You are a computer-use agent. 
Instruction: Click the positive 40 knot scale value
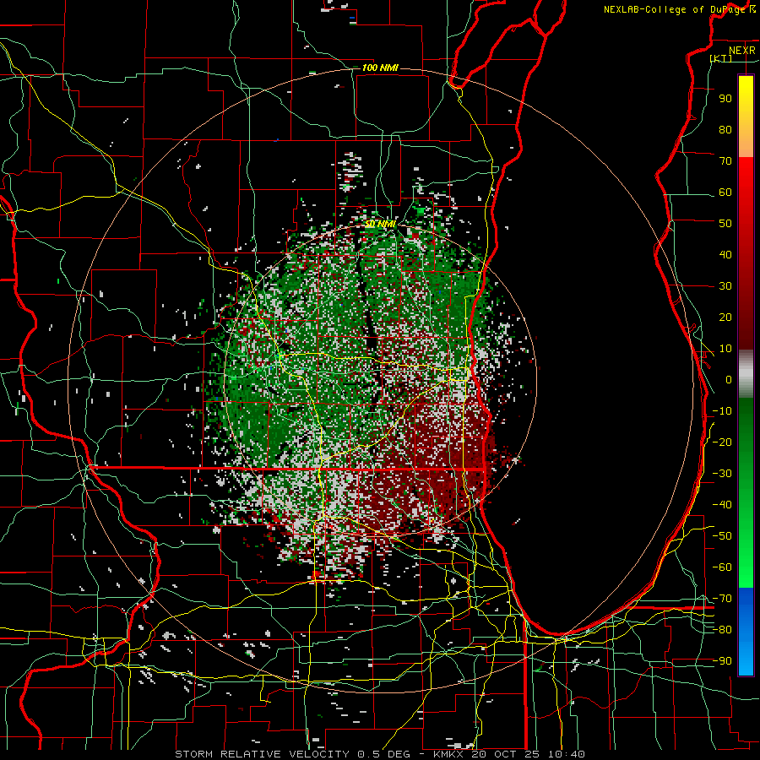[x=725, y=254]
